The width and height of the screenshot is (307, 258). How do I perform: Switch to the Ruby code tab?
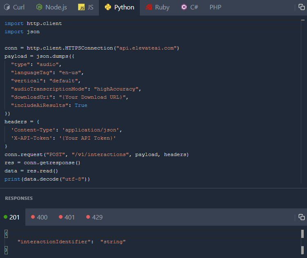click(157, 7)
